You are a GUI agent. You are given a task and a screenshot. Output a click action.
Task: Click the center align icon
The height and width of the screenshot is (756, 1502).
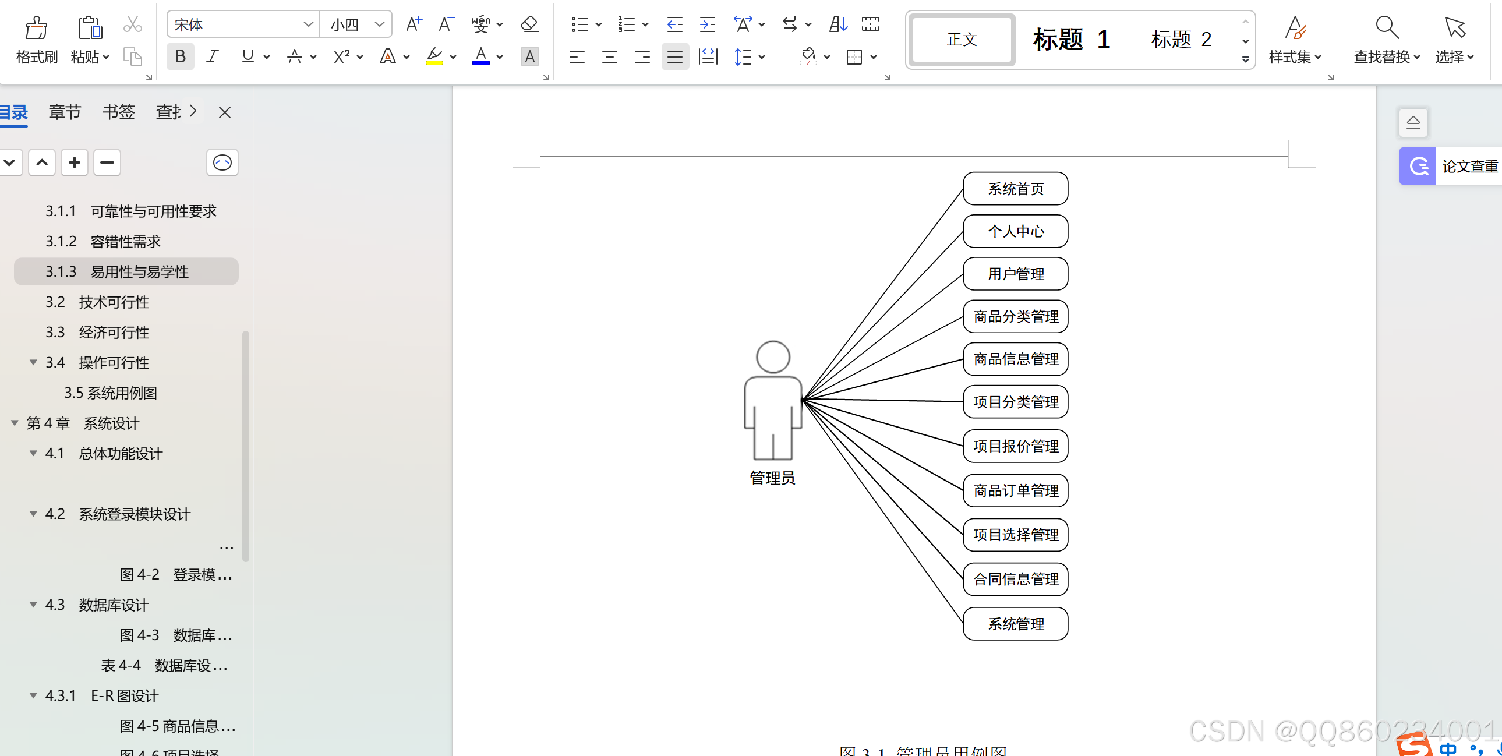coord(609,57)
